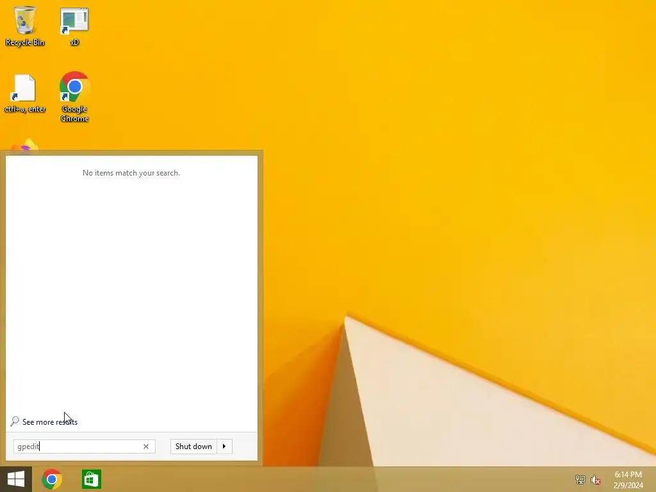Click the magnifier icon beside See more results

click(x=15, y=422)
